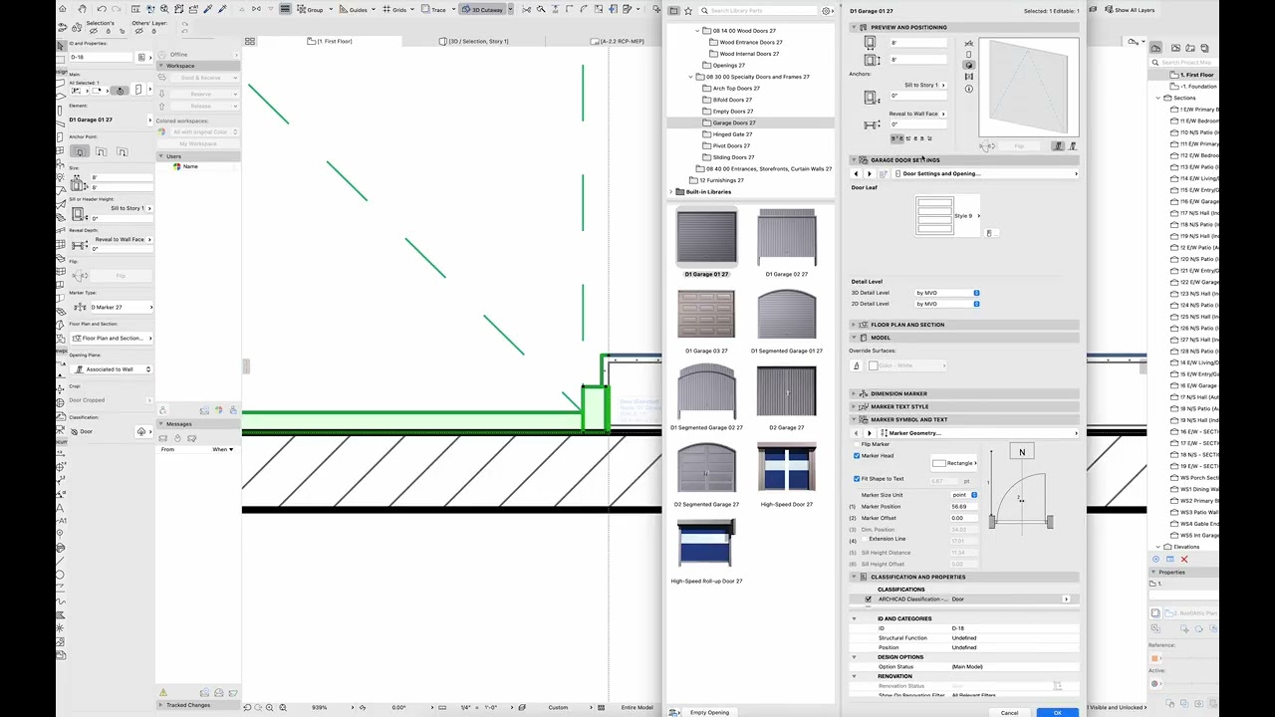Collapse the Sections group in Navigator
The width and height of the screenshot is (1275, 717).
[x=1158, y=98]
